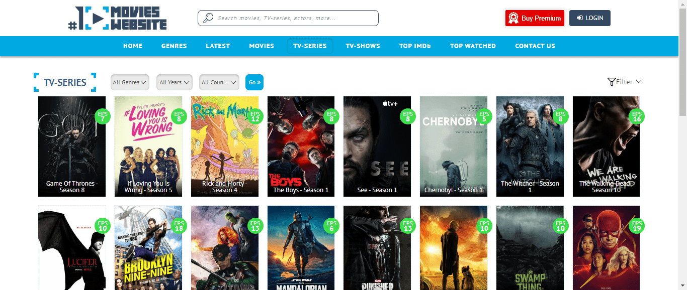This screenshot has width=687, height=290.
Task: Open the HOME menu item
Action: tap(133, 46)
